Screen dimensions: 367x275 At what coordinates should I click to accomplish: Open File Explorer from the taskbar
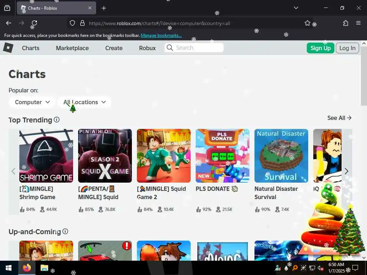point(44,268)
